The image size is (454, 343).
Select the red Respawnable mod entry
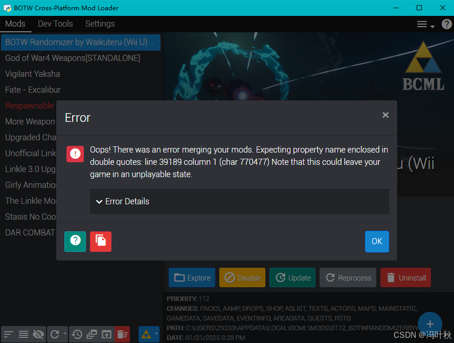tap(29, 105)
